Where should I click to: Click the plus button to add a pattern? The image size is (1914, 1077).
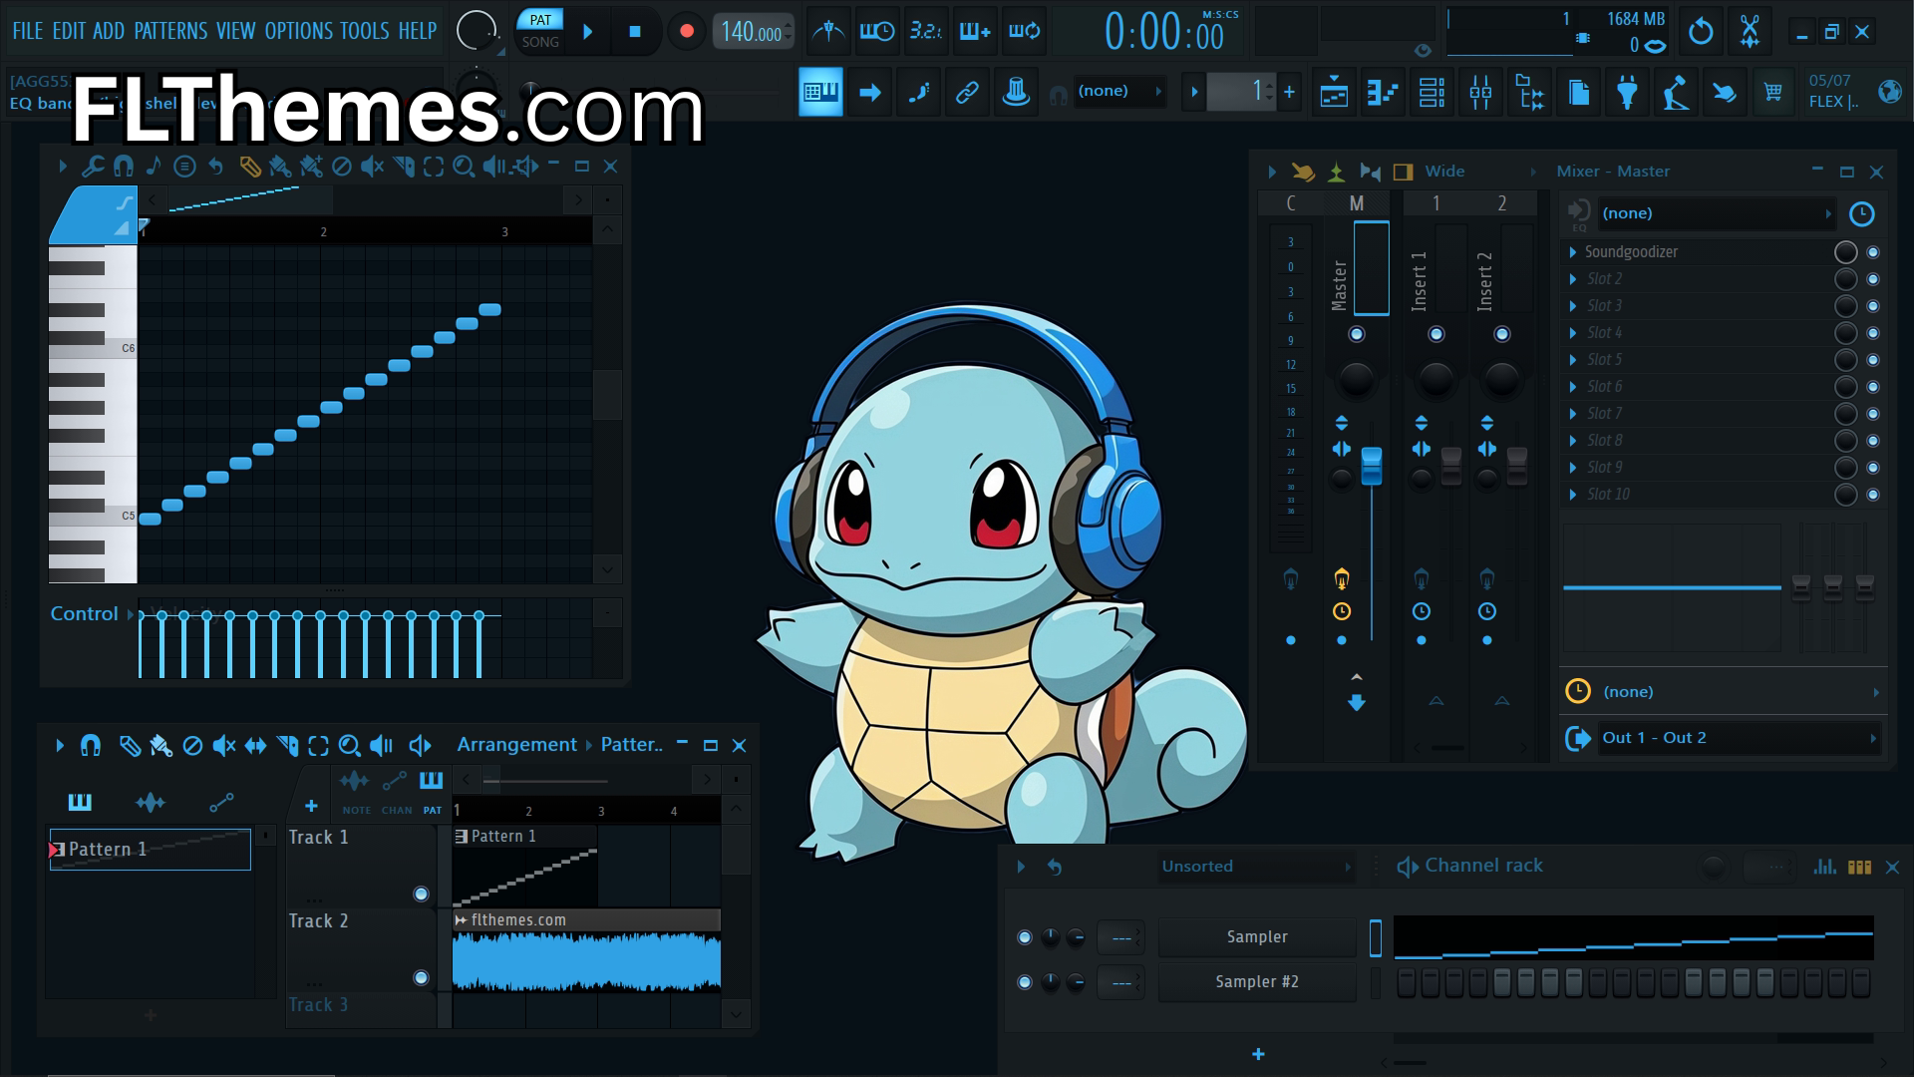point(1289,92)
